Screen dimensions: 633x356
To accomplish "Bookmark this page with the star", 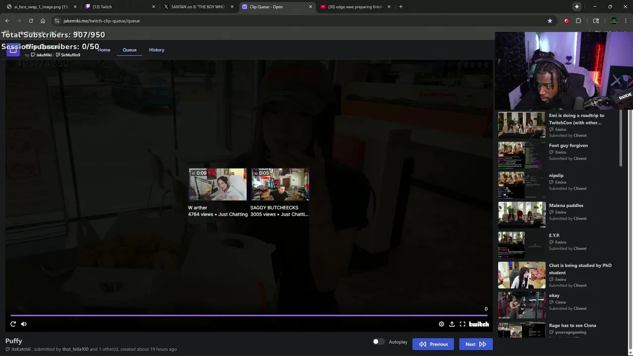I will 549,21.
